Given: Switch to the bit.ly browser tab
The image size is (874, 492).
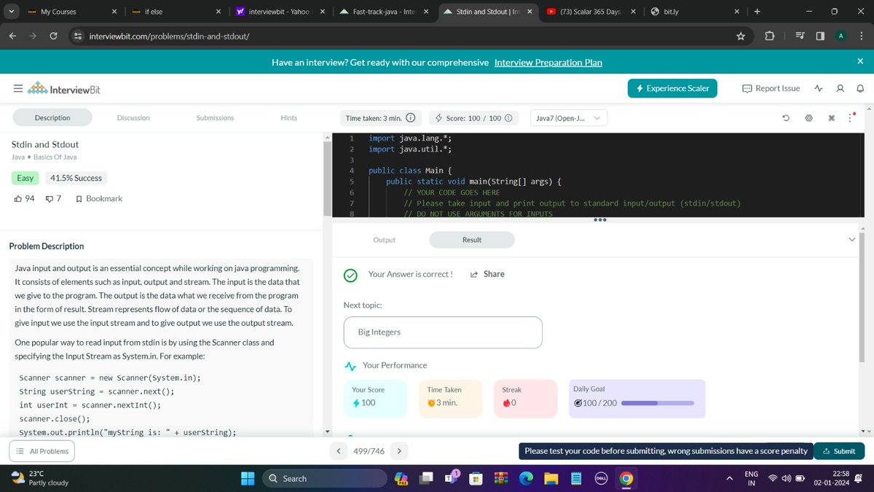Looking at the screenshot, I should pos(696,12).
